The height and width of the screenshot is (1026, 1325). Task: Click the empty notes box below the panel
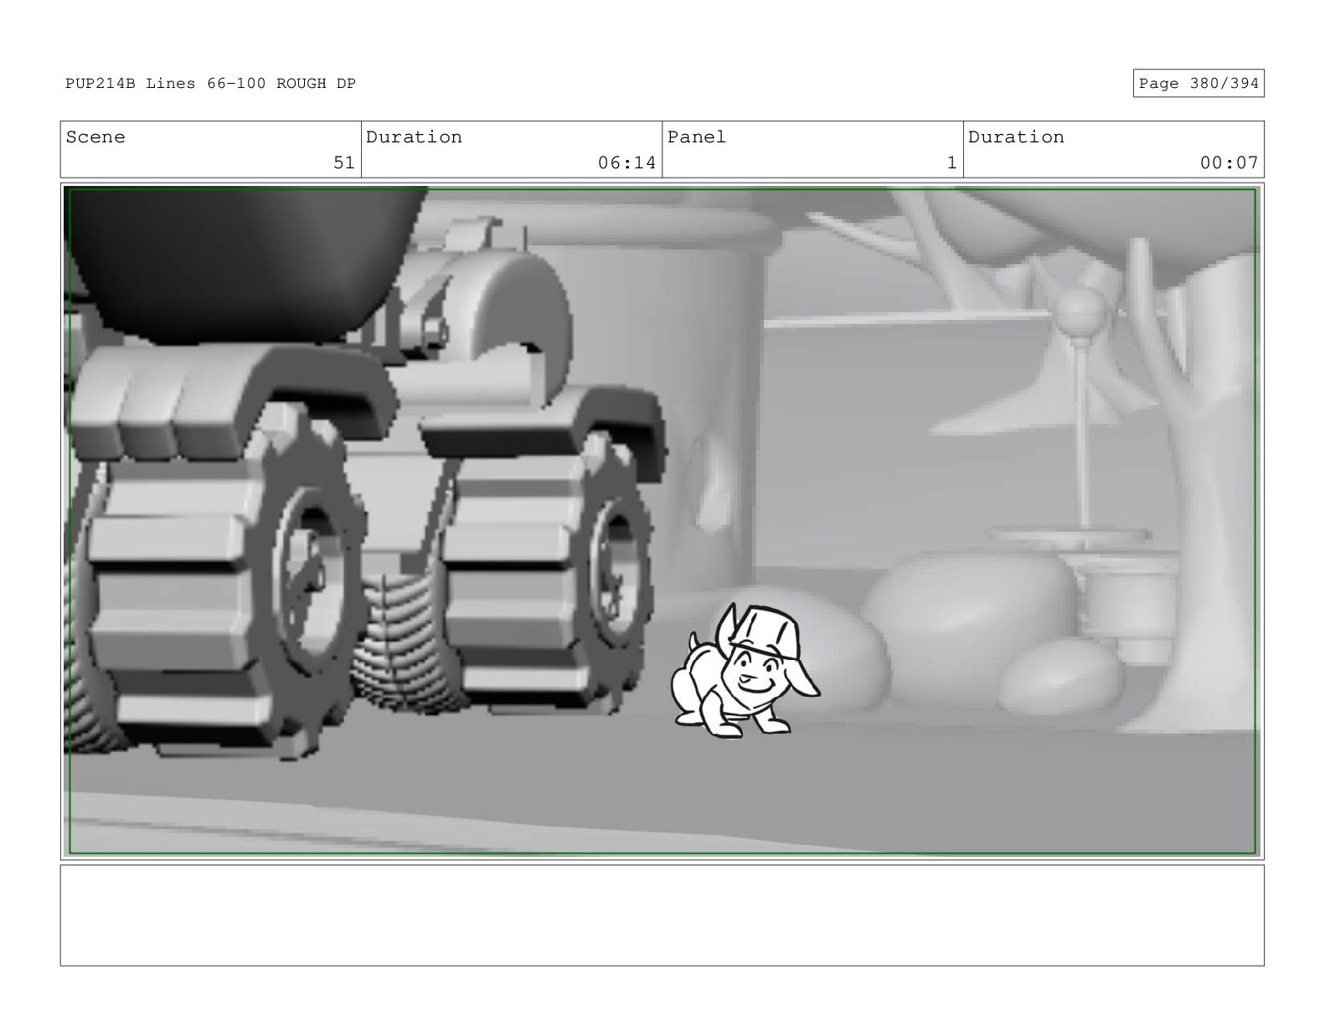662,915
